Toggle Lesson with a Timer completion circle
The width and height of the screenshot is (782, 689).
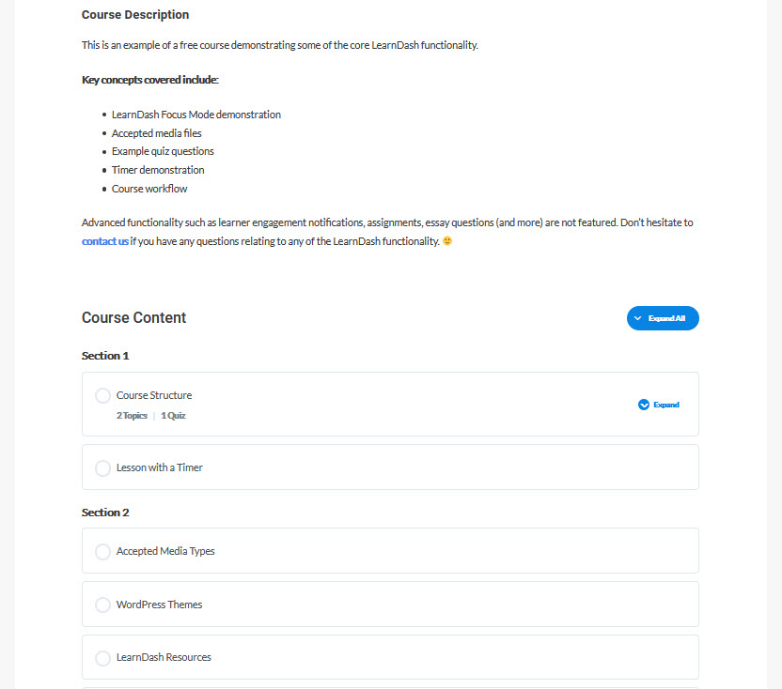103,467
